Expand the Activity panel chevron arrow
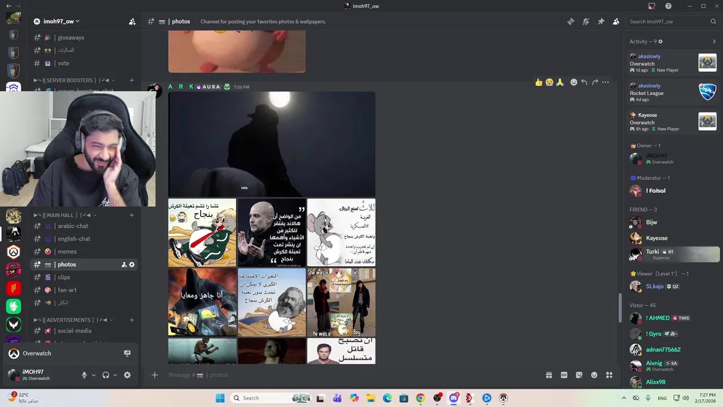 (714, 41)
